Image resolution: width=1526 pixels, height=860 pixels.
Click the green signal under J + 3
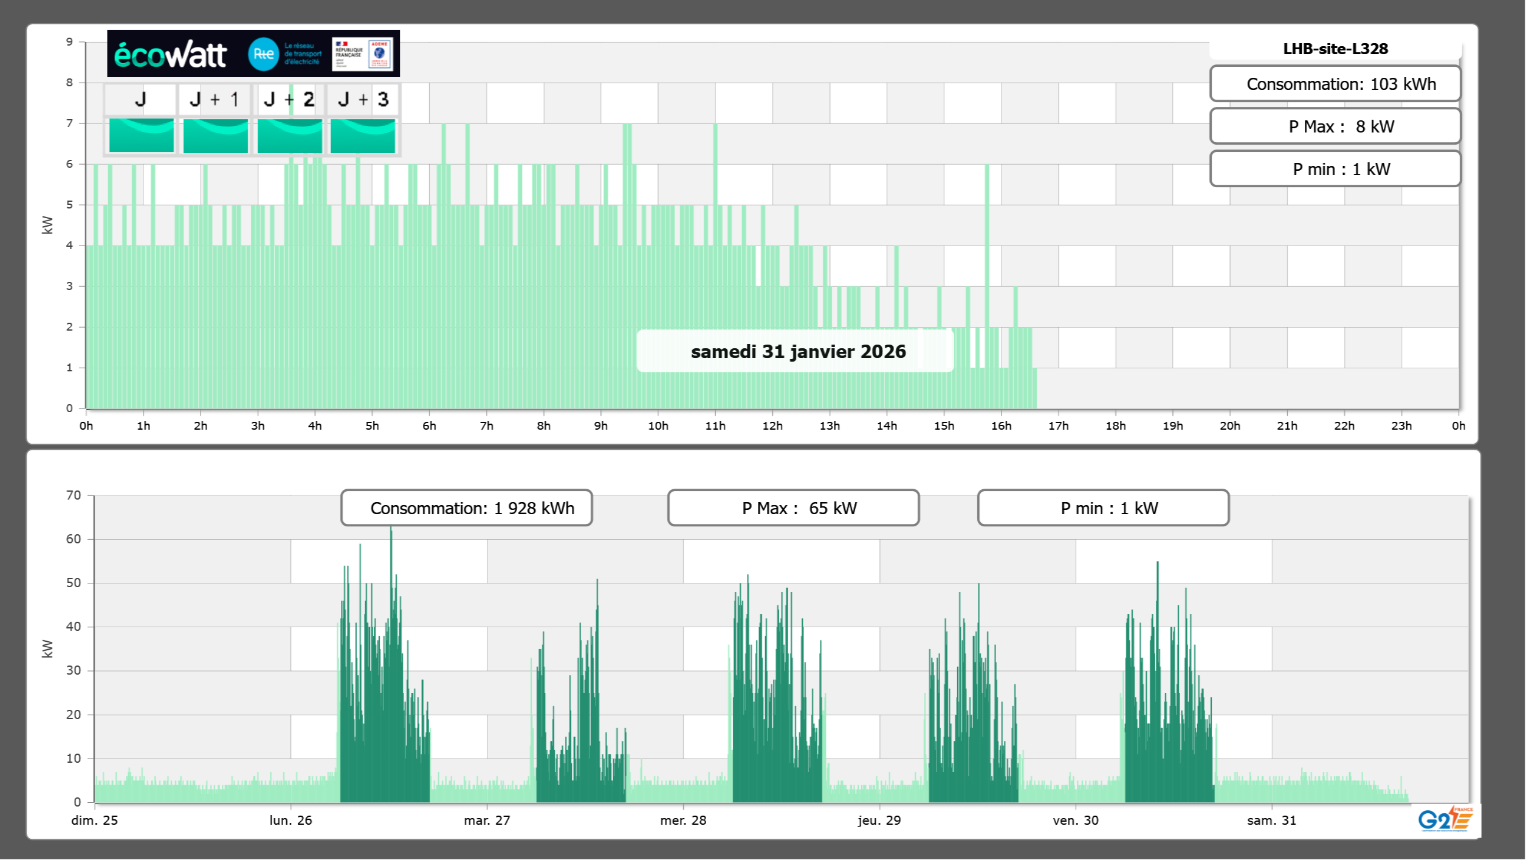(x=363, y=136)
